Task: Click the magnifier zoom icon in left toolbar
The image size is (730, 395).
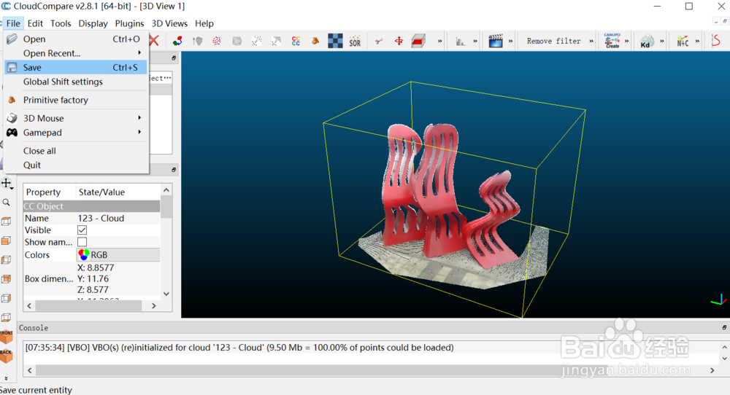Action: pyautogui.click(x=6, y=202)
